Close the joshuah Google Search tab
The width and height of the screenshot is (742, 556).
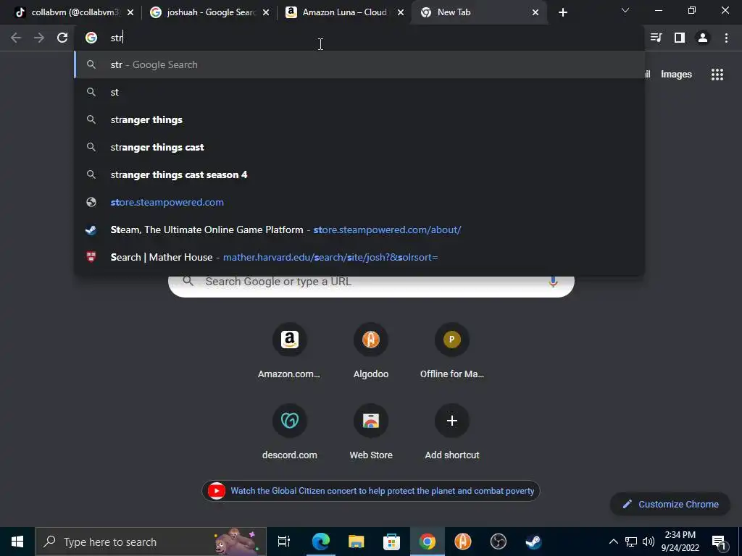pyautogui.click(x=266, y=12)
